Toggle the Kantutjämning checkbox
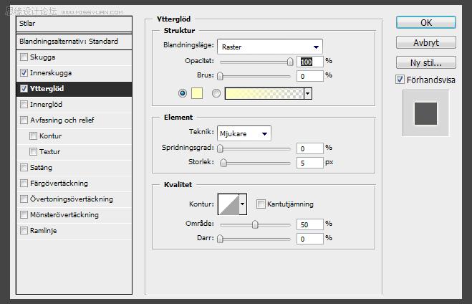Viewport: 472px width, 304px height. click(x=261, y=204)
